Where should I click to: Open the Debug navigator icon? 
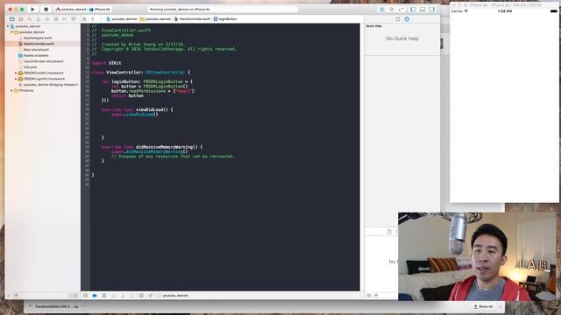pos(56,19)
